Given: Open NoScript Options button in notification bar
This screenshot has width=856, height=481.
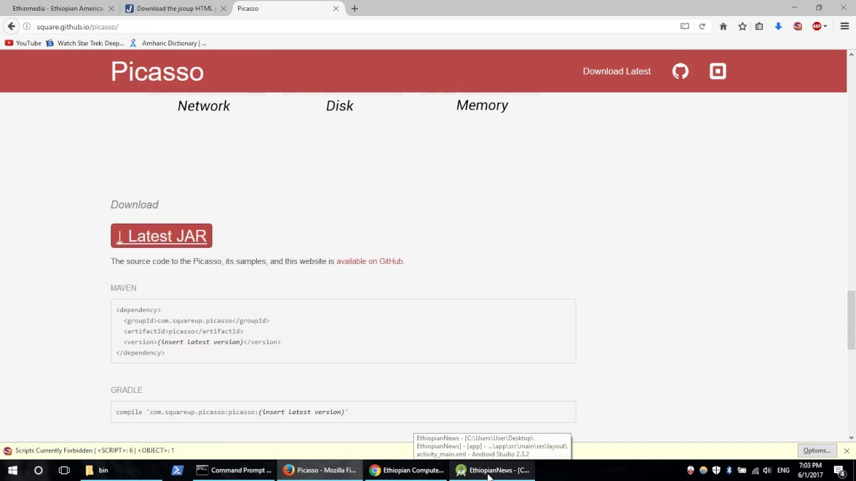Looking at the screenshot, I should click(817, 451).
